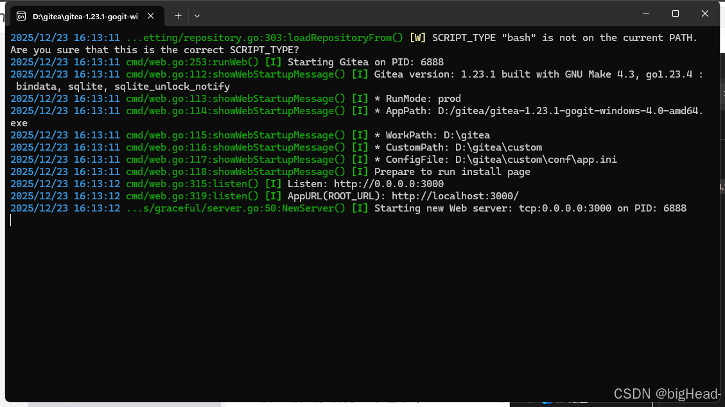Image resolution: width=725 pixels, height=407 pixels.
Task: Select the D:\gitea\gitea-1.23.1-gogit-wi terminal tab
Action: [x=85, y=17]
